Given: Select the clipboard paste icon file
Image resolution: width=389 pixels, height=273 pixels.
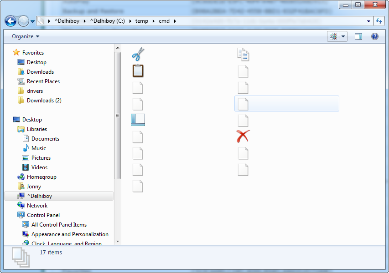Looking at the screenshot, I should point(138,71).
